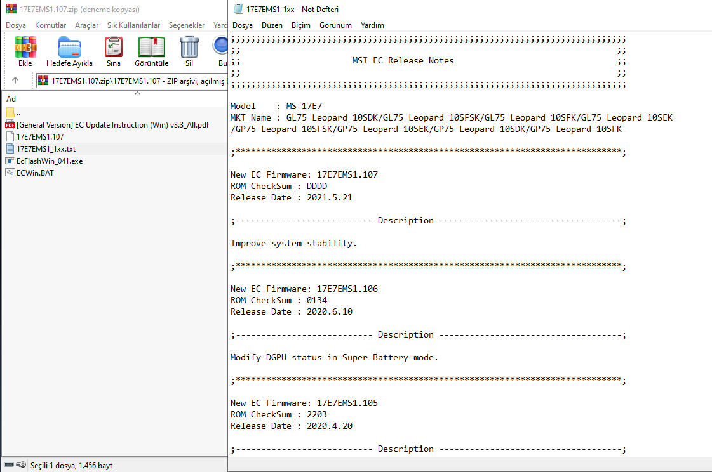
Task: Click the WinRAR icon in archive title bar
Action: [x=11, y=9]
